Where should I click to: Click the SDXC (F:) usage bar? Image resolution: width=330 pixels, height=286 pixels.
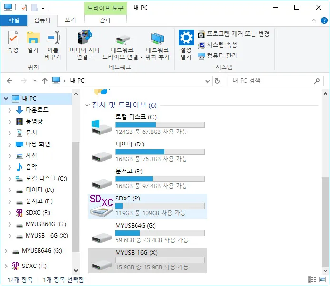tap(160, 206)
